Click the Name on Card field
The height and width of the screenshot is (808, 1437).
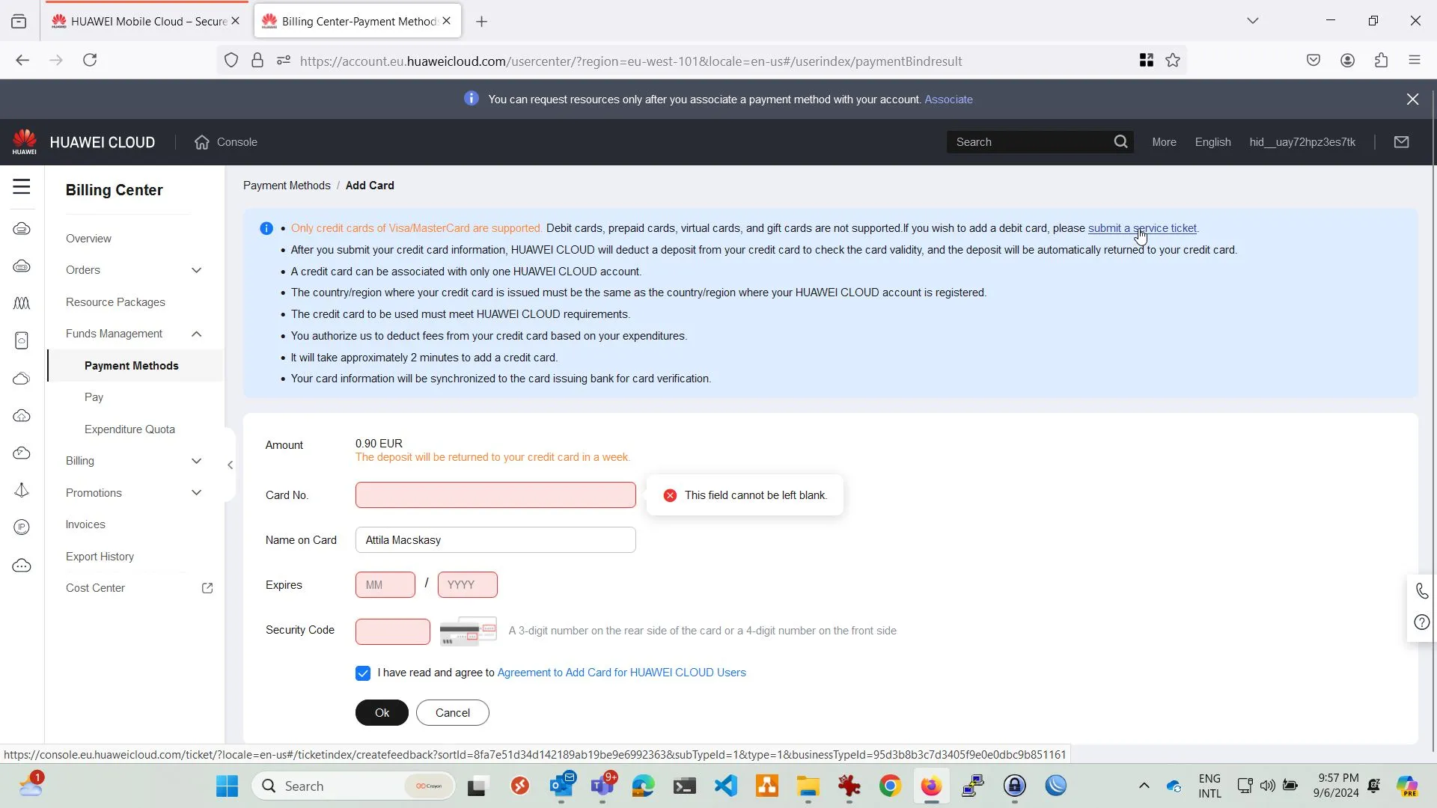pos(495,540)
